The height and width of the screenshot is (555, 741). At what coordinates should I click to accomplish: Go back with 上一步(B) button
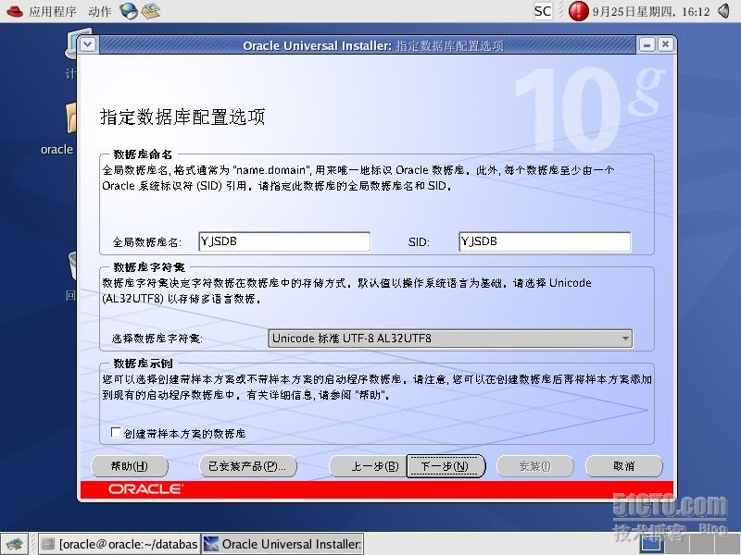click(368, 466)
